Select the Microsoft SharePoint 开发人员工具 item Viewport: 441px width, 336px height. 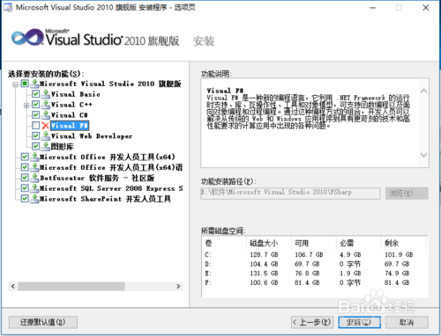pyautogui.click(x=105, y=199)
